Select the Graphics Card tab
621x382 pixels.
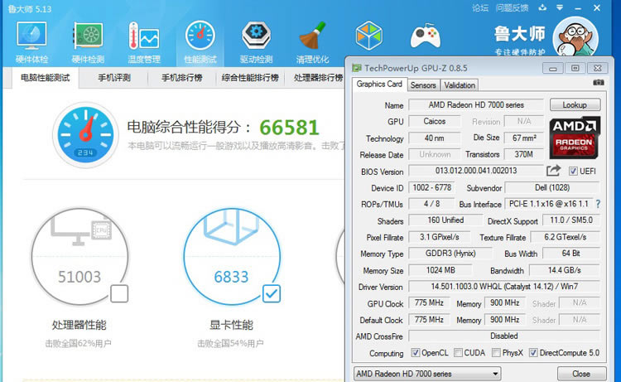[x=379, y=84]
